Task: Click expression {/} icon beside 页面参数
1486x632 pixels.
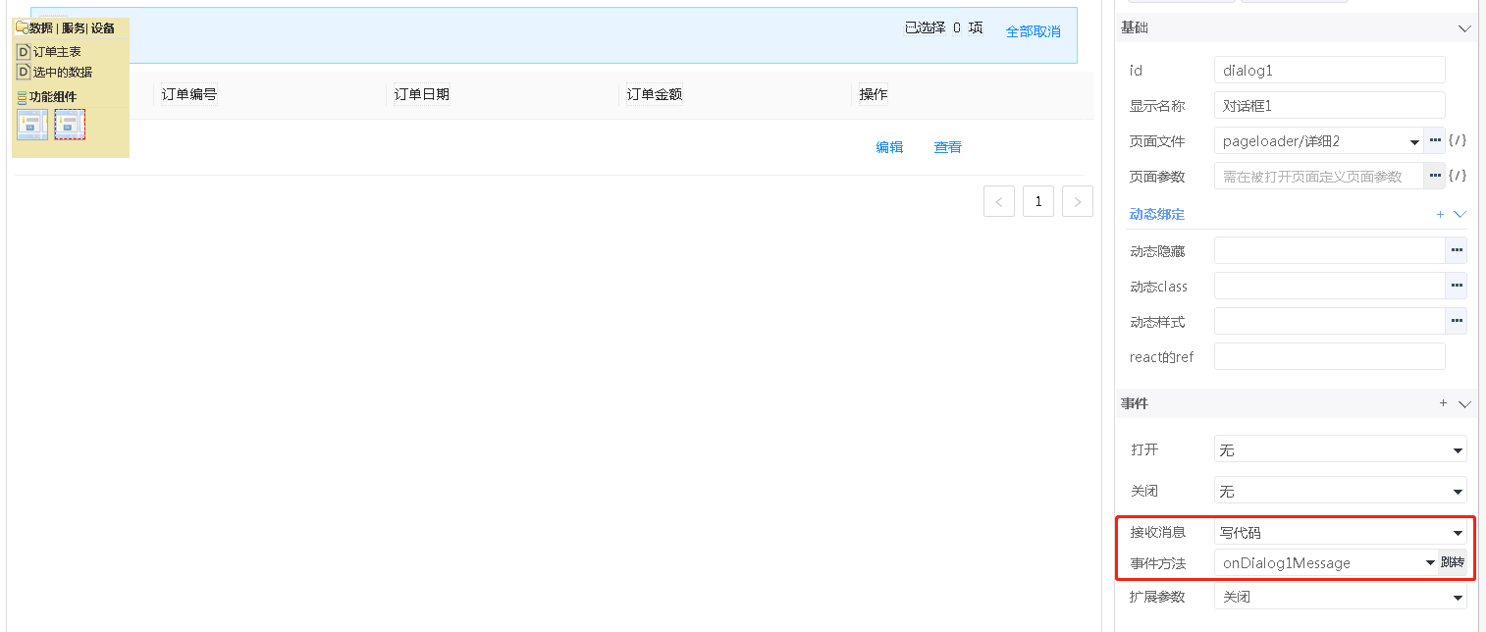Action: [x=1459, y=177]
